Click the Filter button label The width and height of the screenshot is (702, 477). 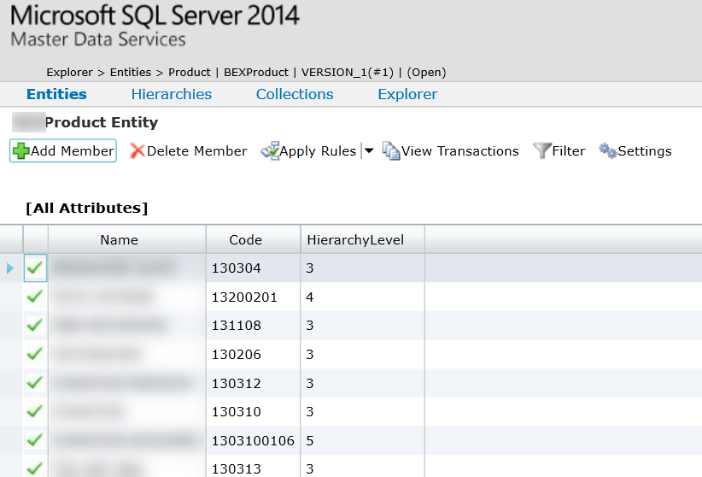[569, 151]
